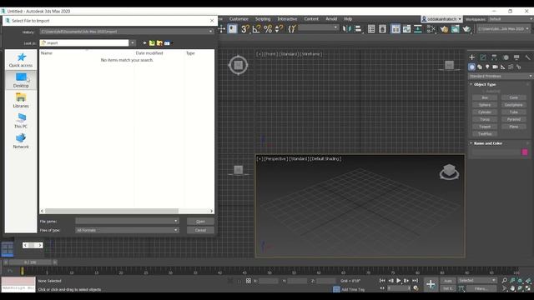This screenshot has width=534, height=300.
Task: Open the Customize menu
Action: coord(239,18)
